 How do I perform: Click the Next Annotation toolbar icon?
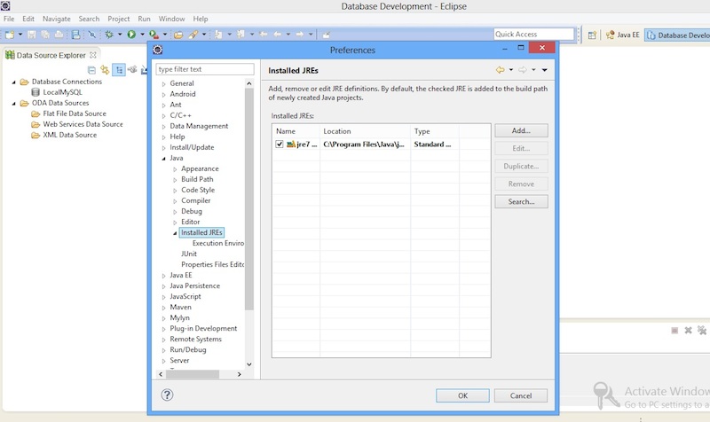pyautogui.click(x=218, y=35)
